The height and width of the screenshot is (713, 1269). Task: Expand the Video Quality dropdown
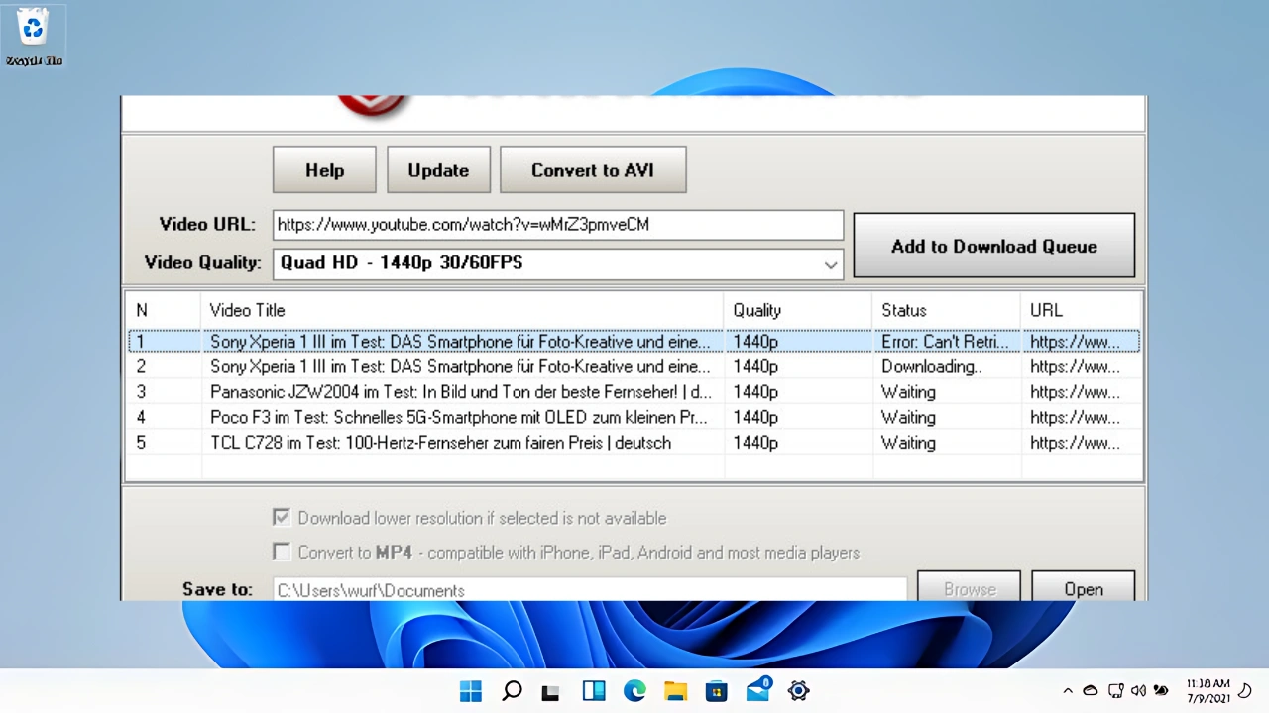pos(831,264)
